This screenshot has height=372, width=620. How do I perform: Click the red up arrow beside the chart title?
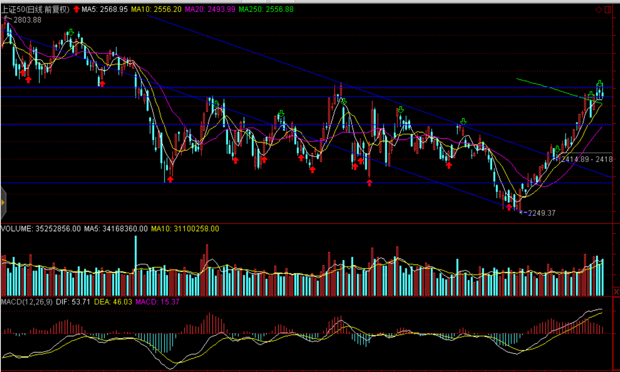click(x=76, y=9)
